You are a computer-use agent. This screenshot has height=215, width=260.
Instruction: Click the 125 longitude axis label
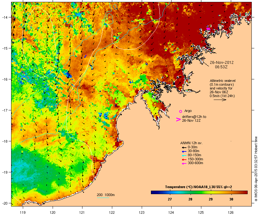point(201,212)
